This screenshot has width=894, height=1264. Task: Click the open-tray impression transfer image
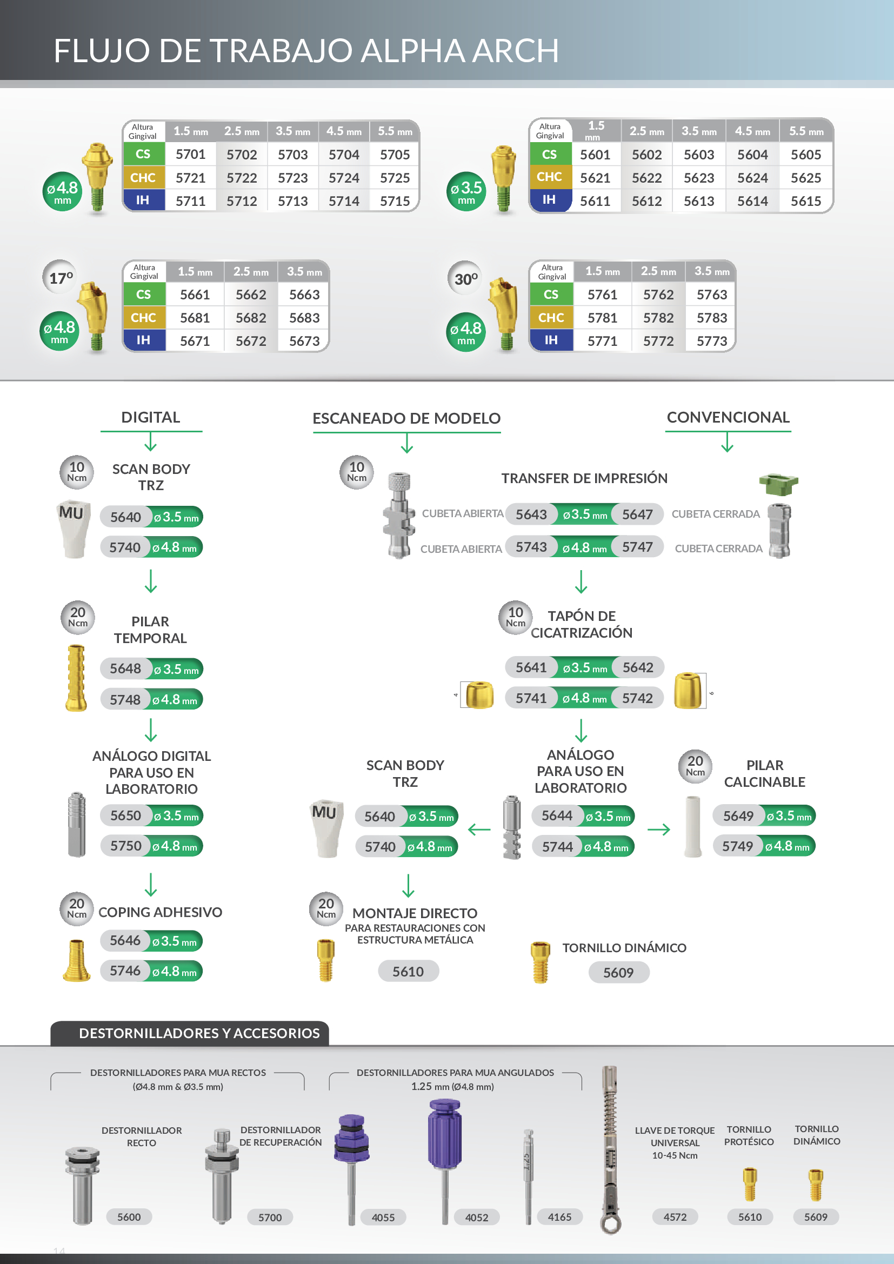[x=399, y=515]
